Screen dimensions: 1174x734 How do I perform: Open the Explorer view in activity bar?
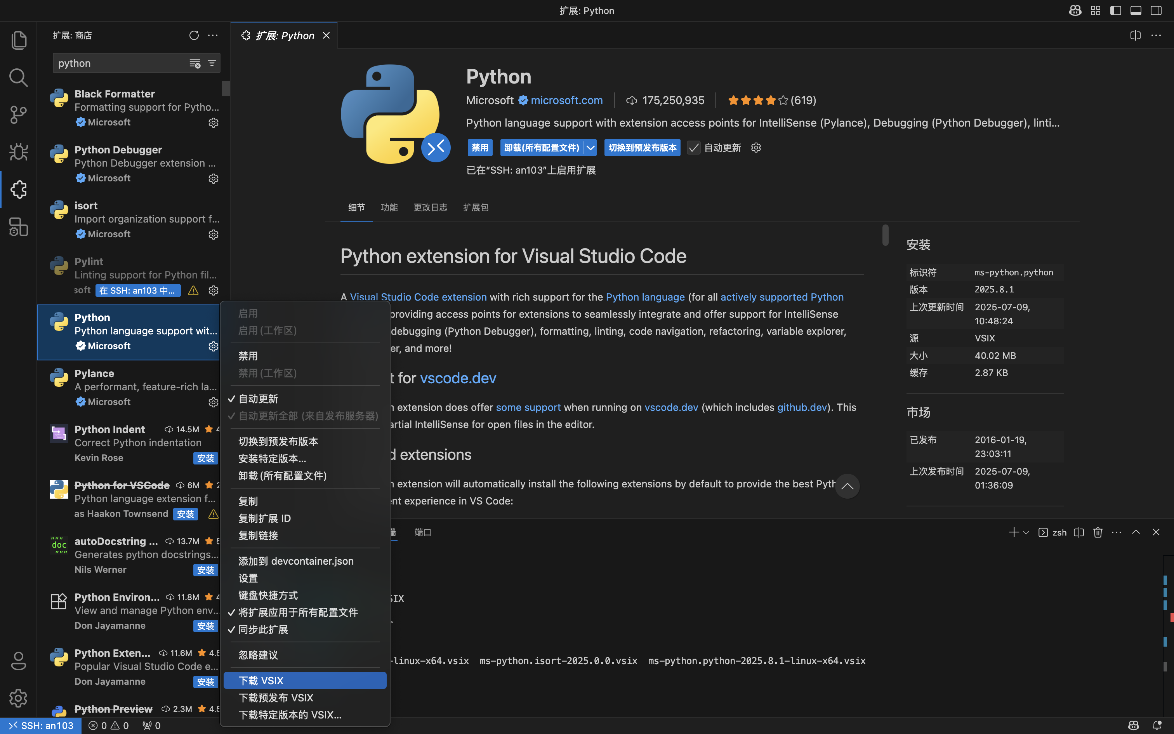(18, 40)
